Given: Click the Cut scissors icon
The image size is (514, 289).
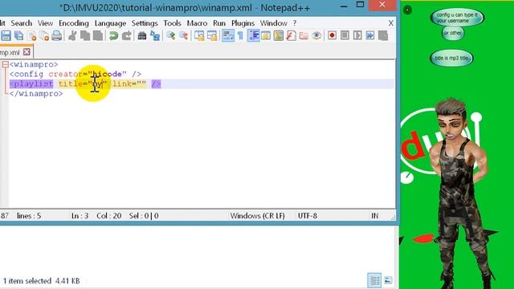Looking at the screenshot, I should 72,35.
